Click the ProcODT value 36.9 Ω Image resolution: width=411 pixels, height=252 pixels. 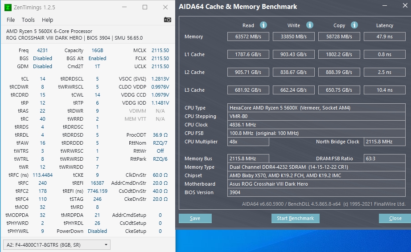point(160,135)
